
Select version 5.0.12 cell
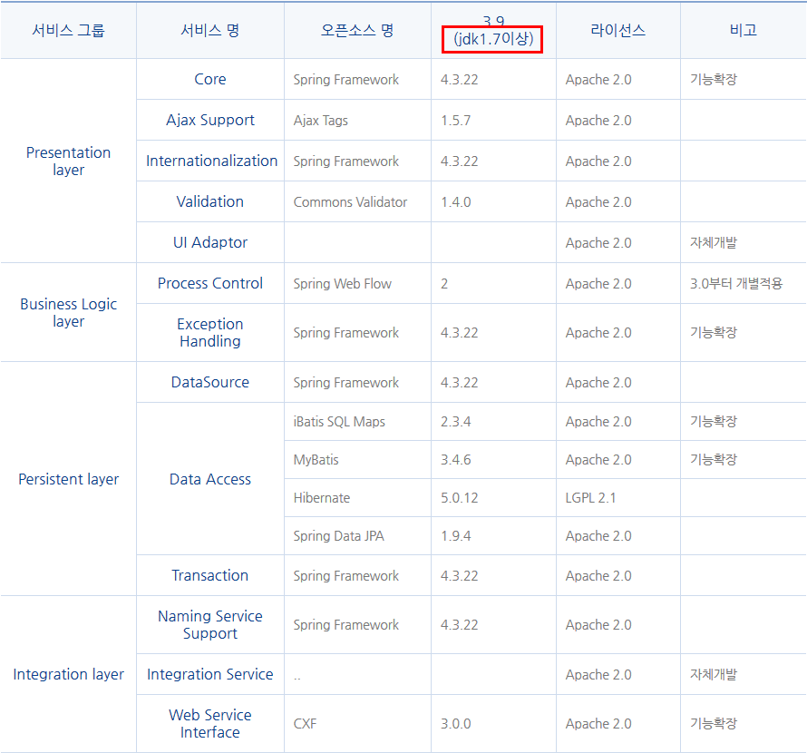tap(493, 497)
